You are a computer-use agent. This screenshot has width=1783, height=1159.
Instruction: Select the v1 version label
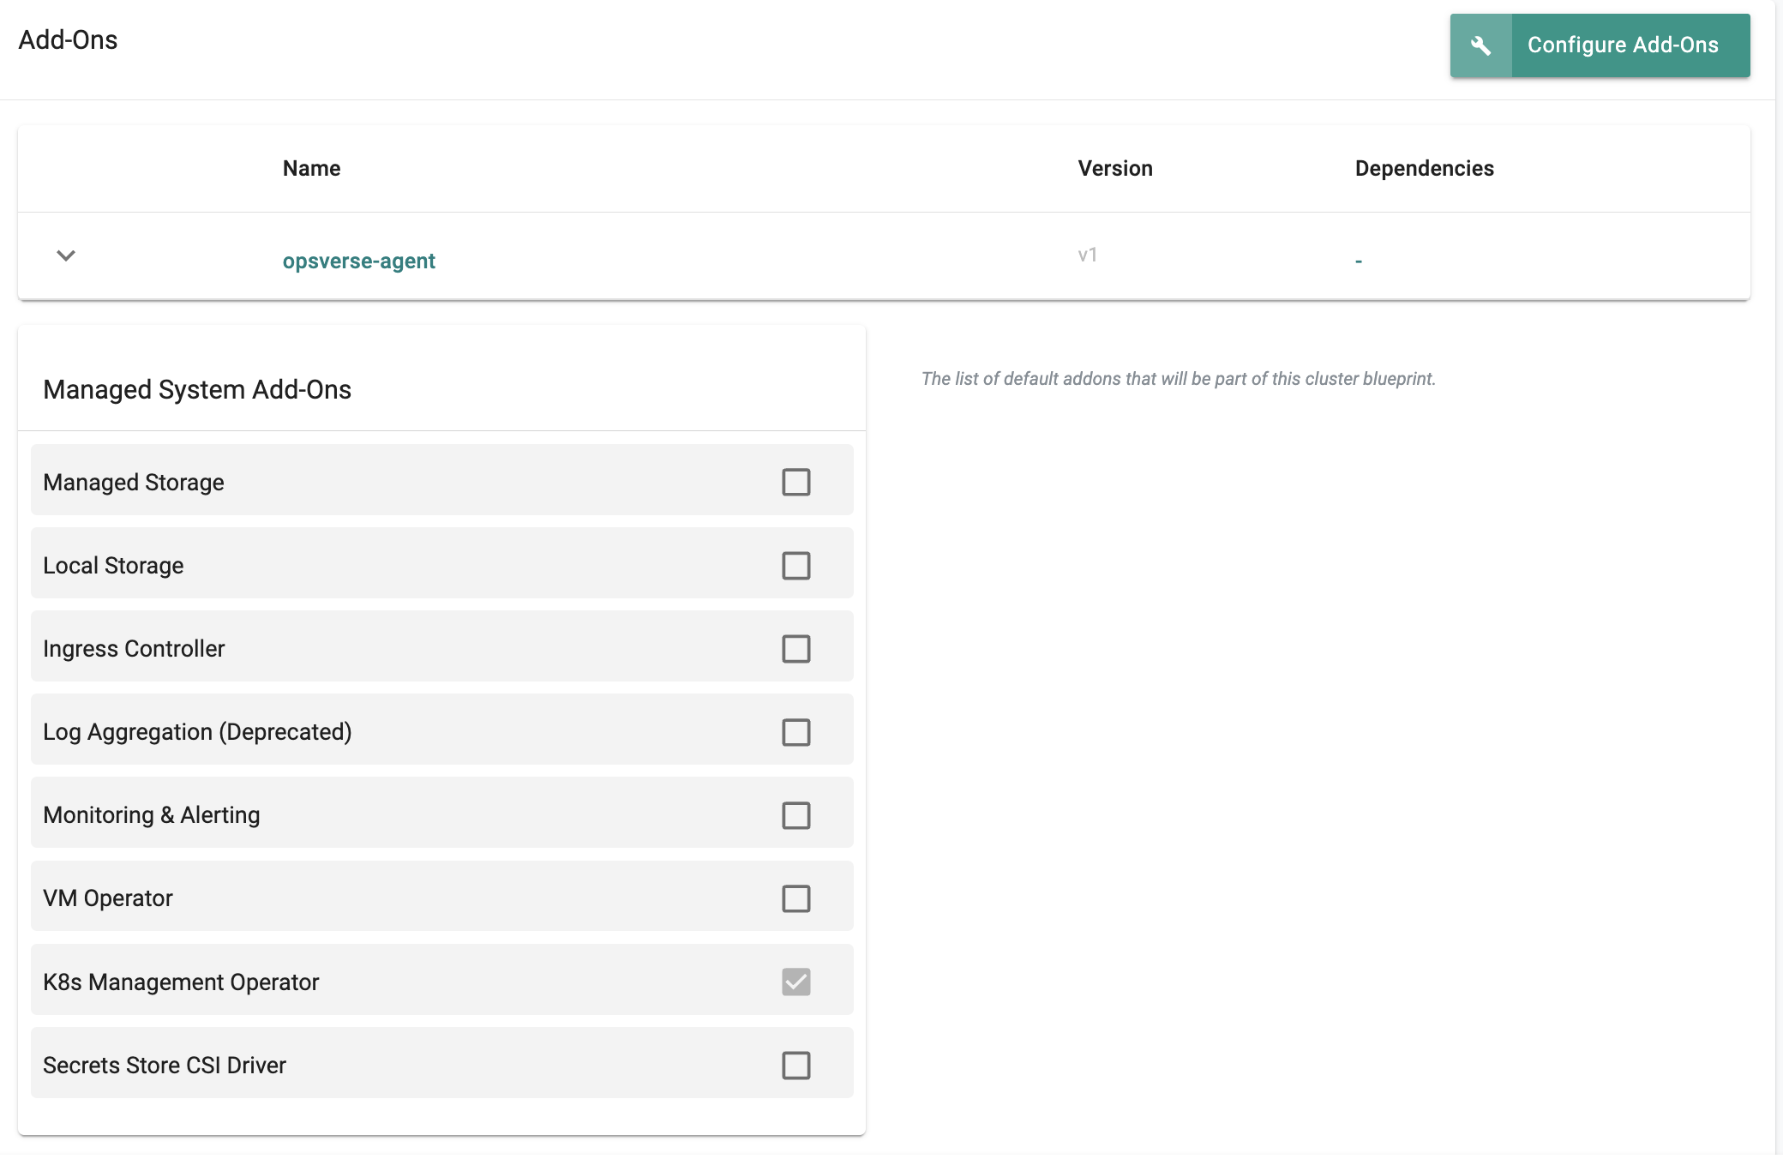pos(1088,255)
